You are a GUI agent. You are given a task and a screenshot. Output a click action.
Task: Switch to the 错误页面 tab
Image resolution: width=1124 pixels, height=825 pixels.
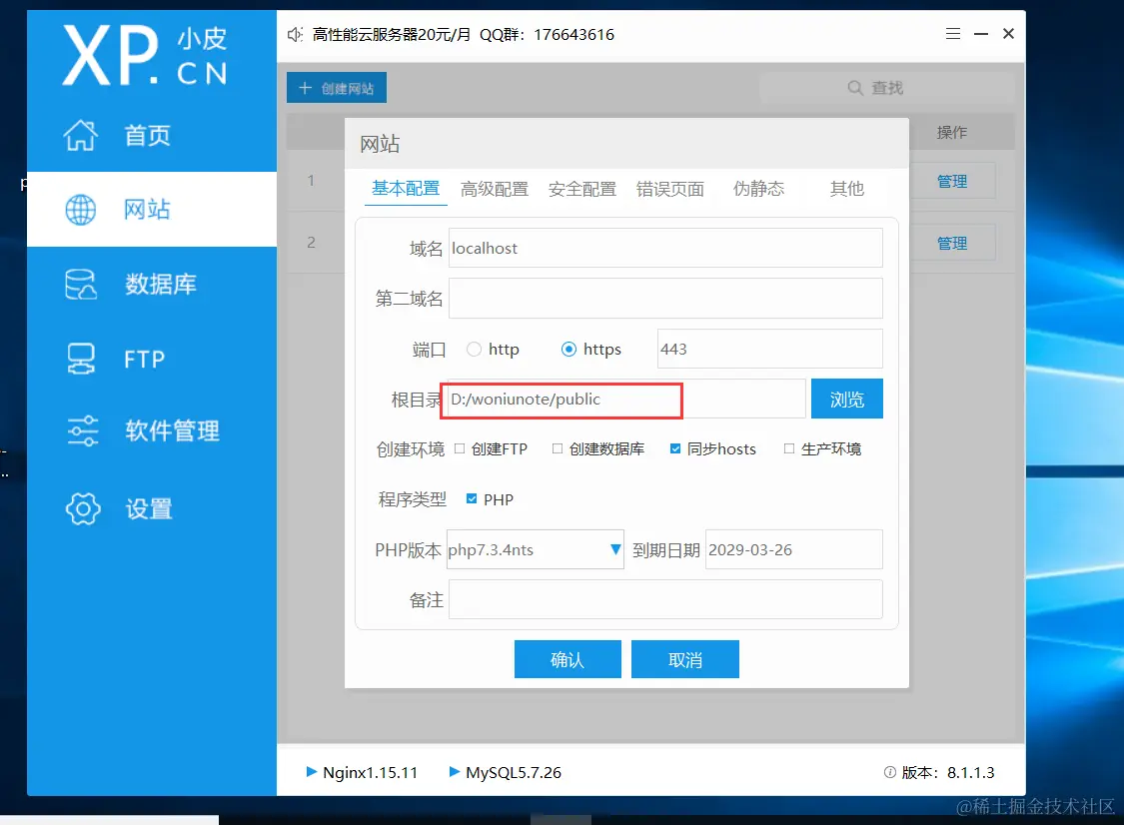point(670,189)
